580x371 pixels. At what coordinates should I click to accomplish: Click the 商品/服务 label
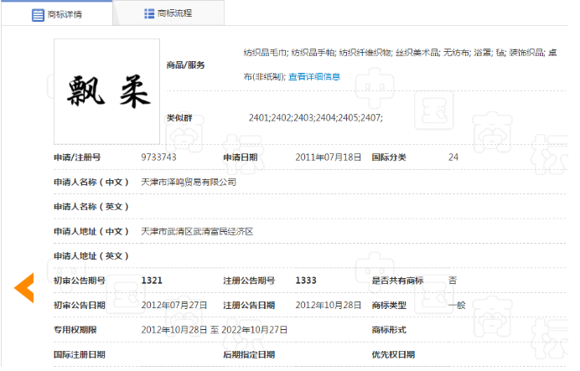tap(185, 65)
